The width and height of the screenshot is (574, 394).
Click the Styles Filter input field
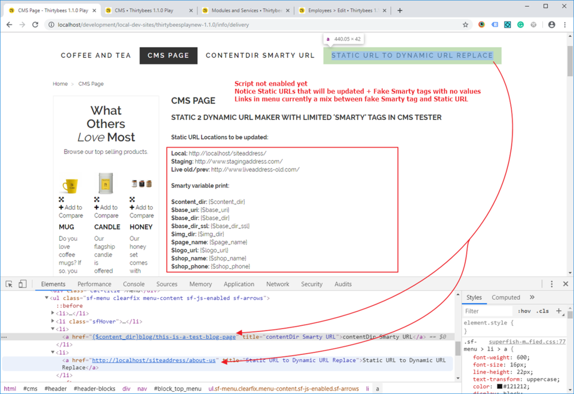click(x=488, y=311)
